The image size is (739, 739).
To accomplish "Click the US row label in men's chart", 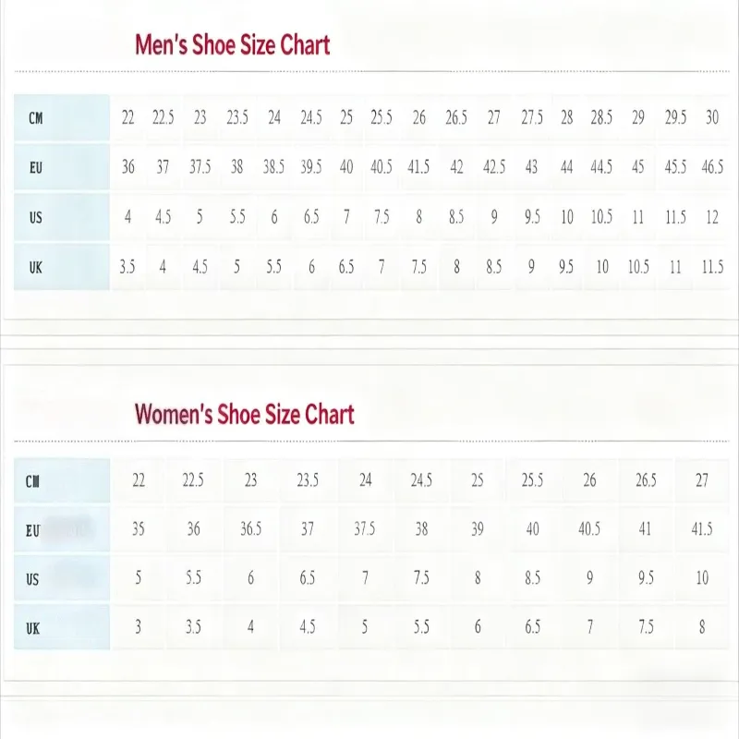I will click(35, 218).
